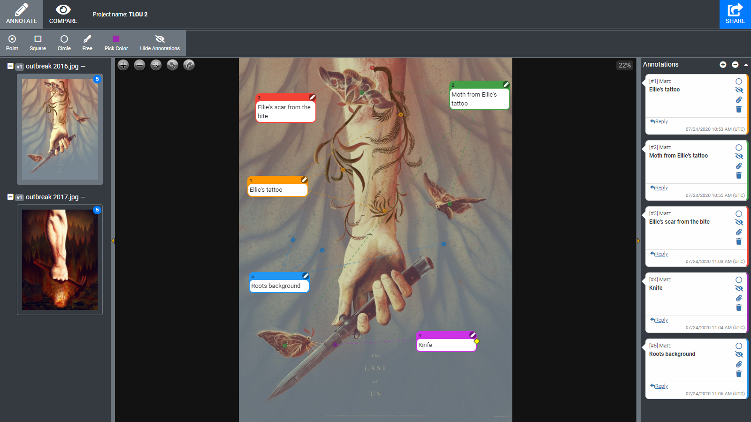
Task: Collapse the outbreak 2016.jpg file group
Action: tap(10, 66)
